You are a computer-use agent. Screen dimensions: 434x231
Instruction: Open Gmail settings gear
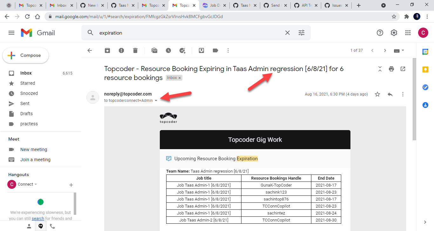pyautogui.click(x=394, y=33)
